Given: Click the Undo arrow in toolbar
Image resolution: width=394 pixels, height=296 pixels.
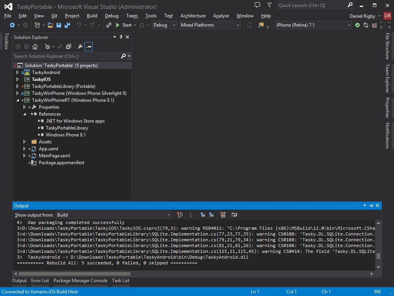Looking at the screenshot, I should tap(79, 25).
